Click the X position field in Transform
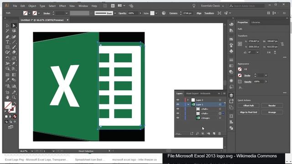 [x=254, y=41]
